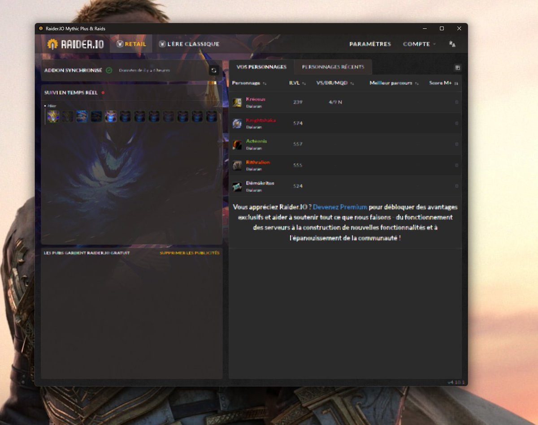Viewport: 538px width, 425px height.
Task: Open Acteonis character name link
Action: tap(256, 141)
